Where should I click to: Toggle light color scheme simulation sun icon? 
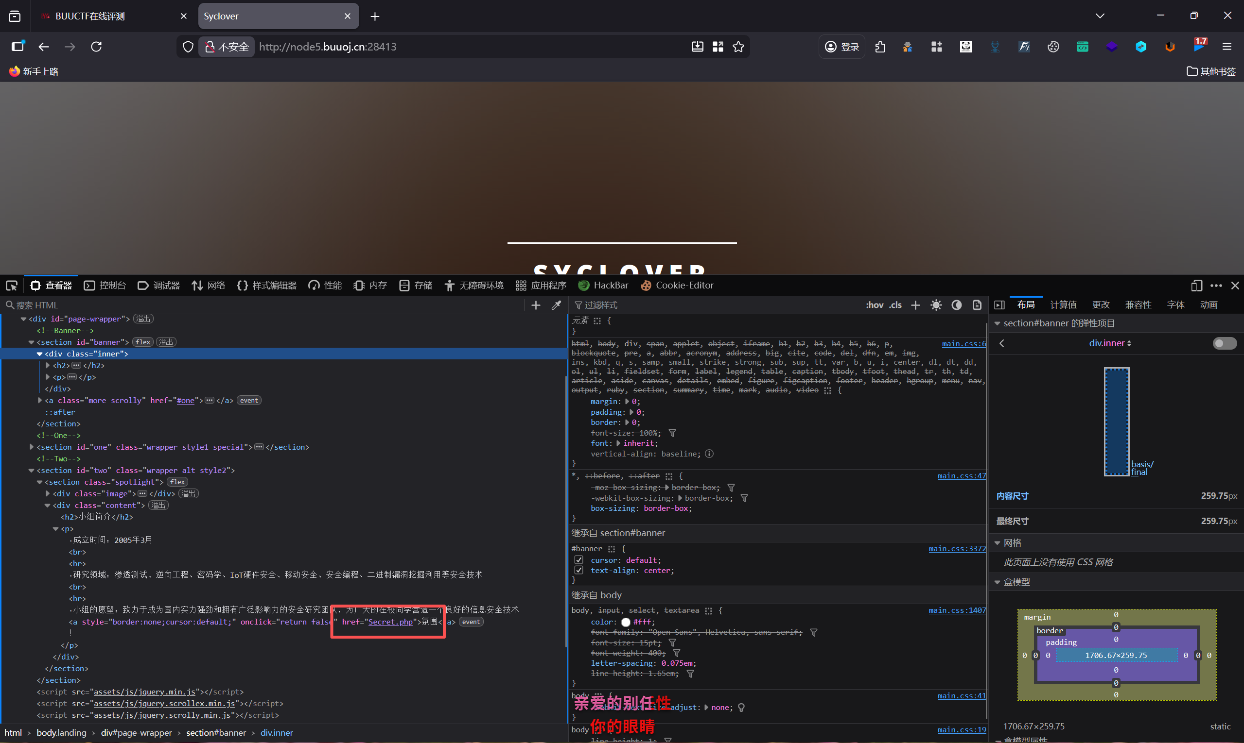coord(936,305)
